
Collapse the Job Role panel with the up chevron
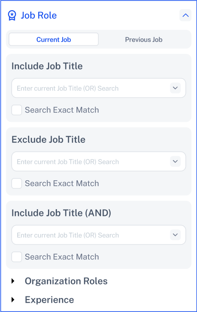click(185, 15)
